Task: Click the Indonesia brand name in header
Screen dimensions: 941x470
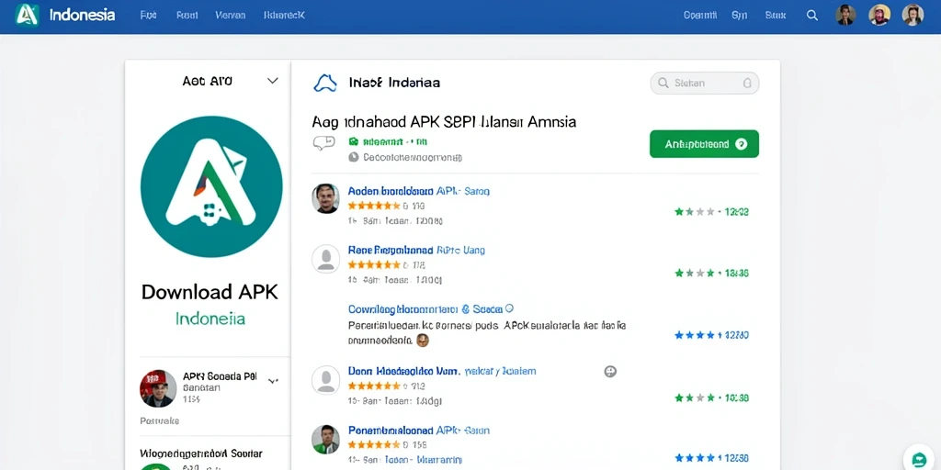Action: [x=82, y=16]
